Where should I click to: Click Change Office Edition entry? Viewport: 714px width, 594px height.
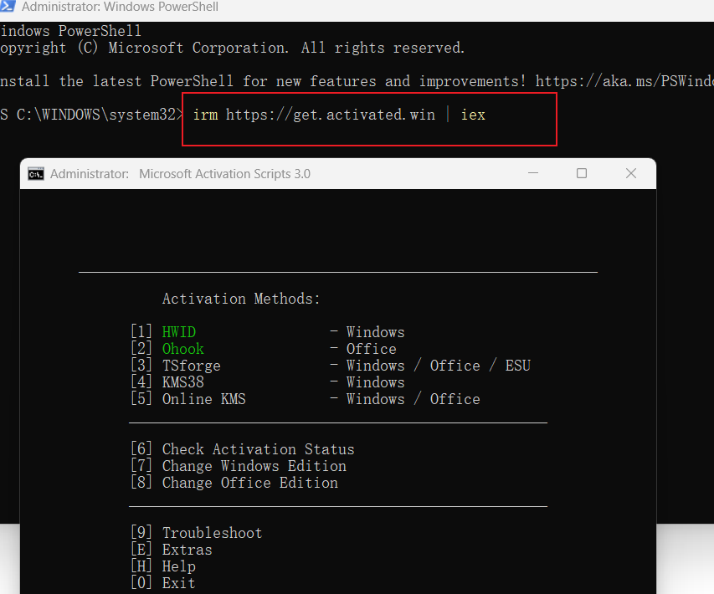pyautogui.click(x=234, y=483)
